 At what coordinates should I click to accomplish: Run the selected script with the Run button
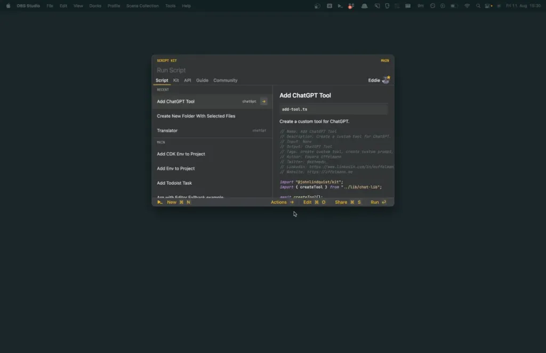coord(375,202)
